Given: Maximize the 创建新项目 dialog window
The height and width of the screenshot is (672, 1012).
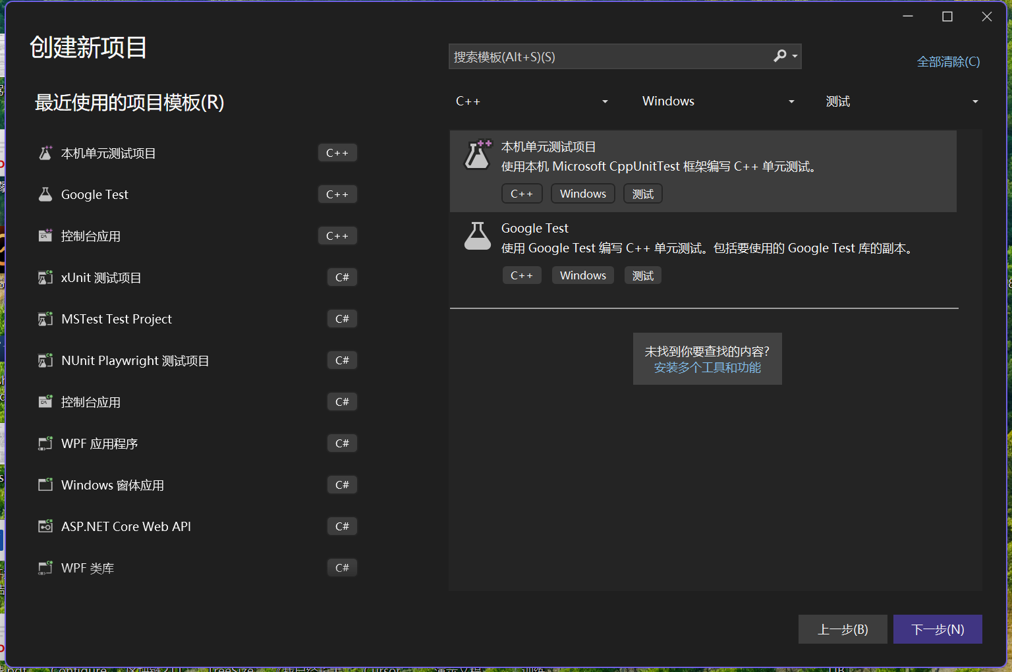Looking at the screenshot, I should click(947, 16).
